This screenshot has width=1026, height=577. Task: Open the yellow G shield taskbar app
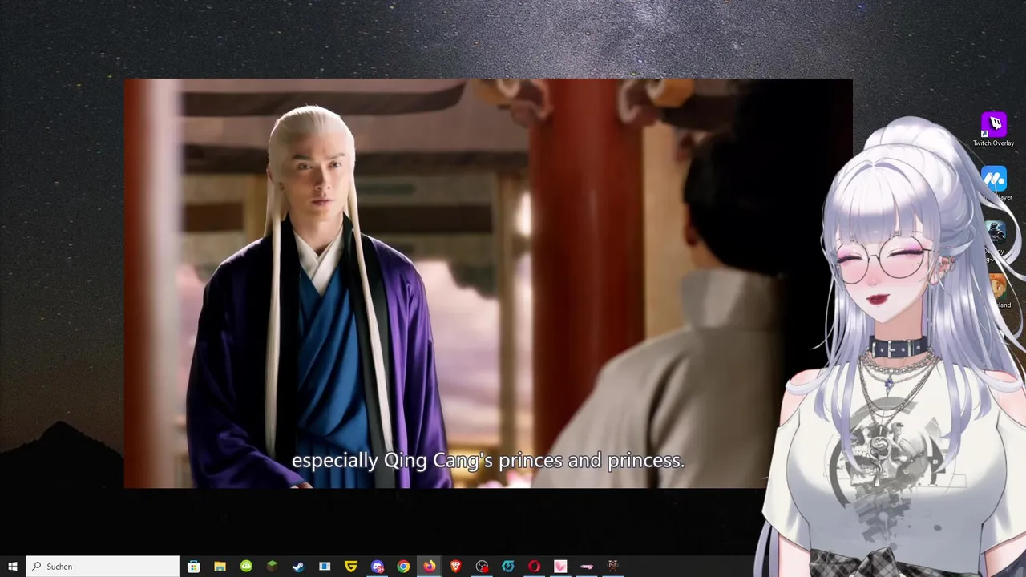coord(351,567)
